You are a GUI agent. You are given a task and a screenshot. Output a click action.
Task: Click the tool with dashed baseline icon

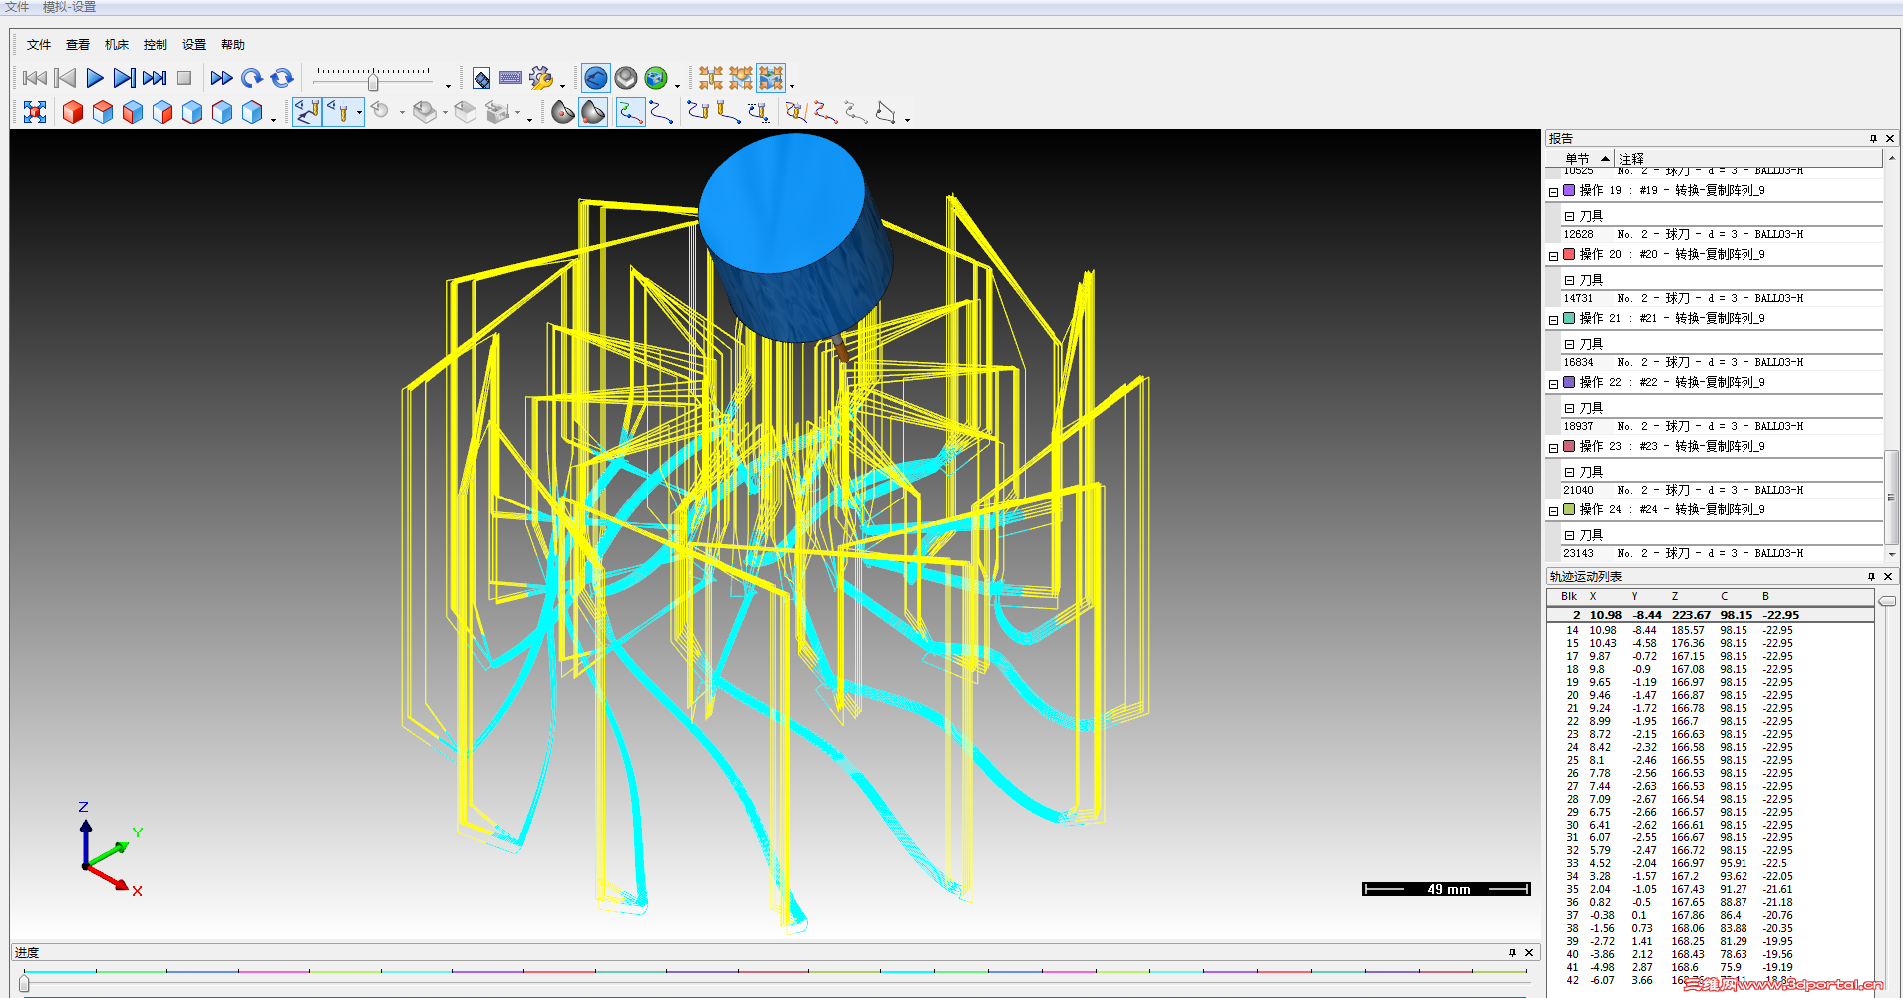[x=758, y=112]
